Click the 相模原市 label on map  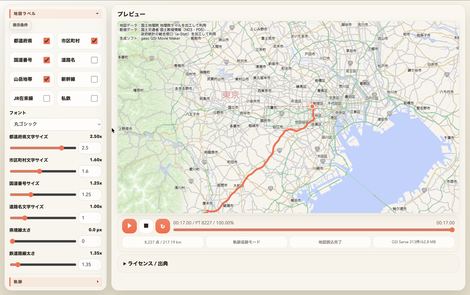211,152
